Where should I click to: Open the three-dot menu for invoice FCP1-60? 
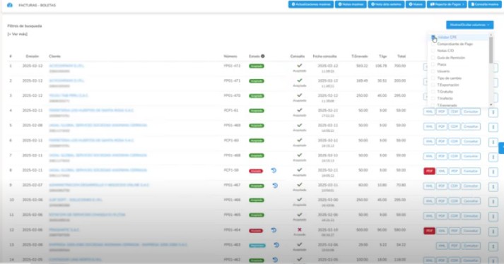point(493,142)
